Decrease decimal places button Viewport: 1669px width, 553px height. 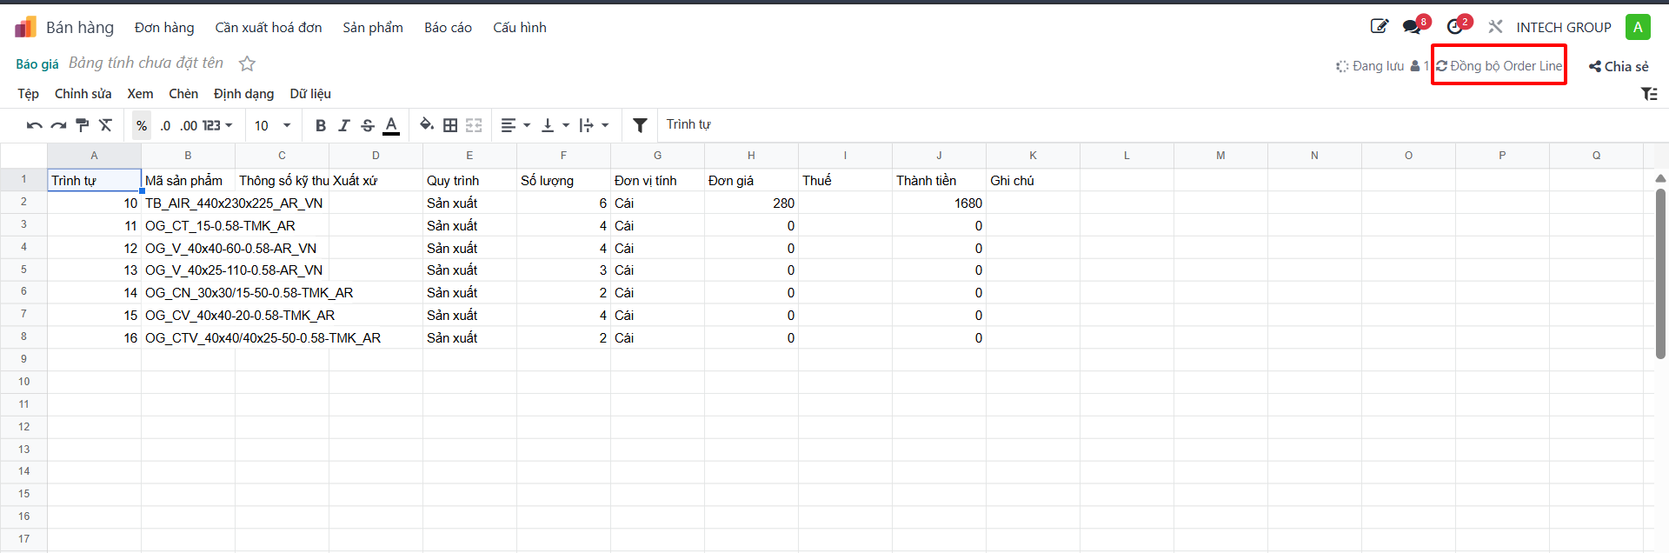pyautogui.click(x=165, y=125)
